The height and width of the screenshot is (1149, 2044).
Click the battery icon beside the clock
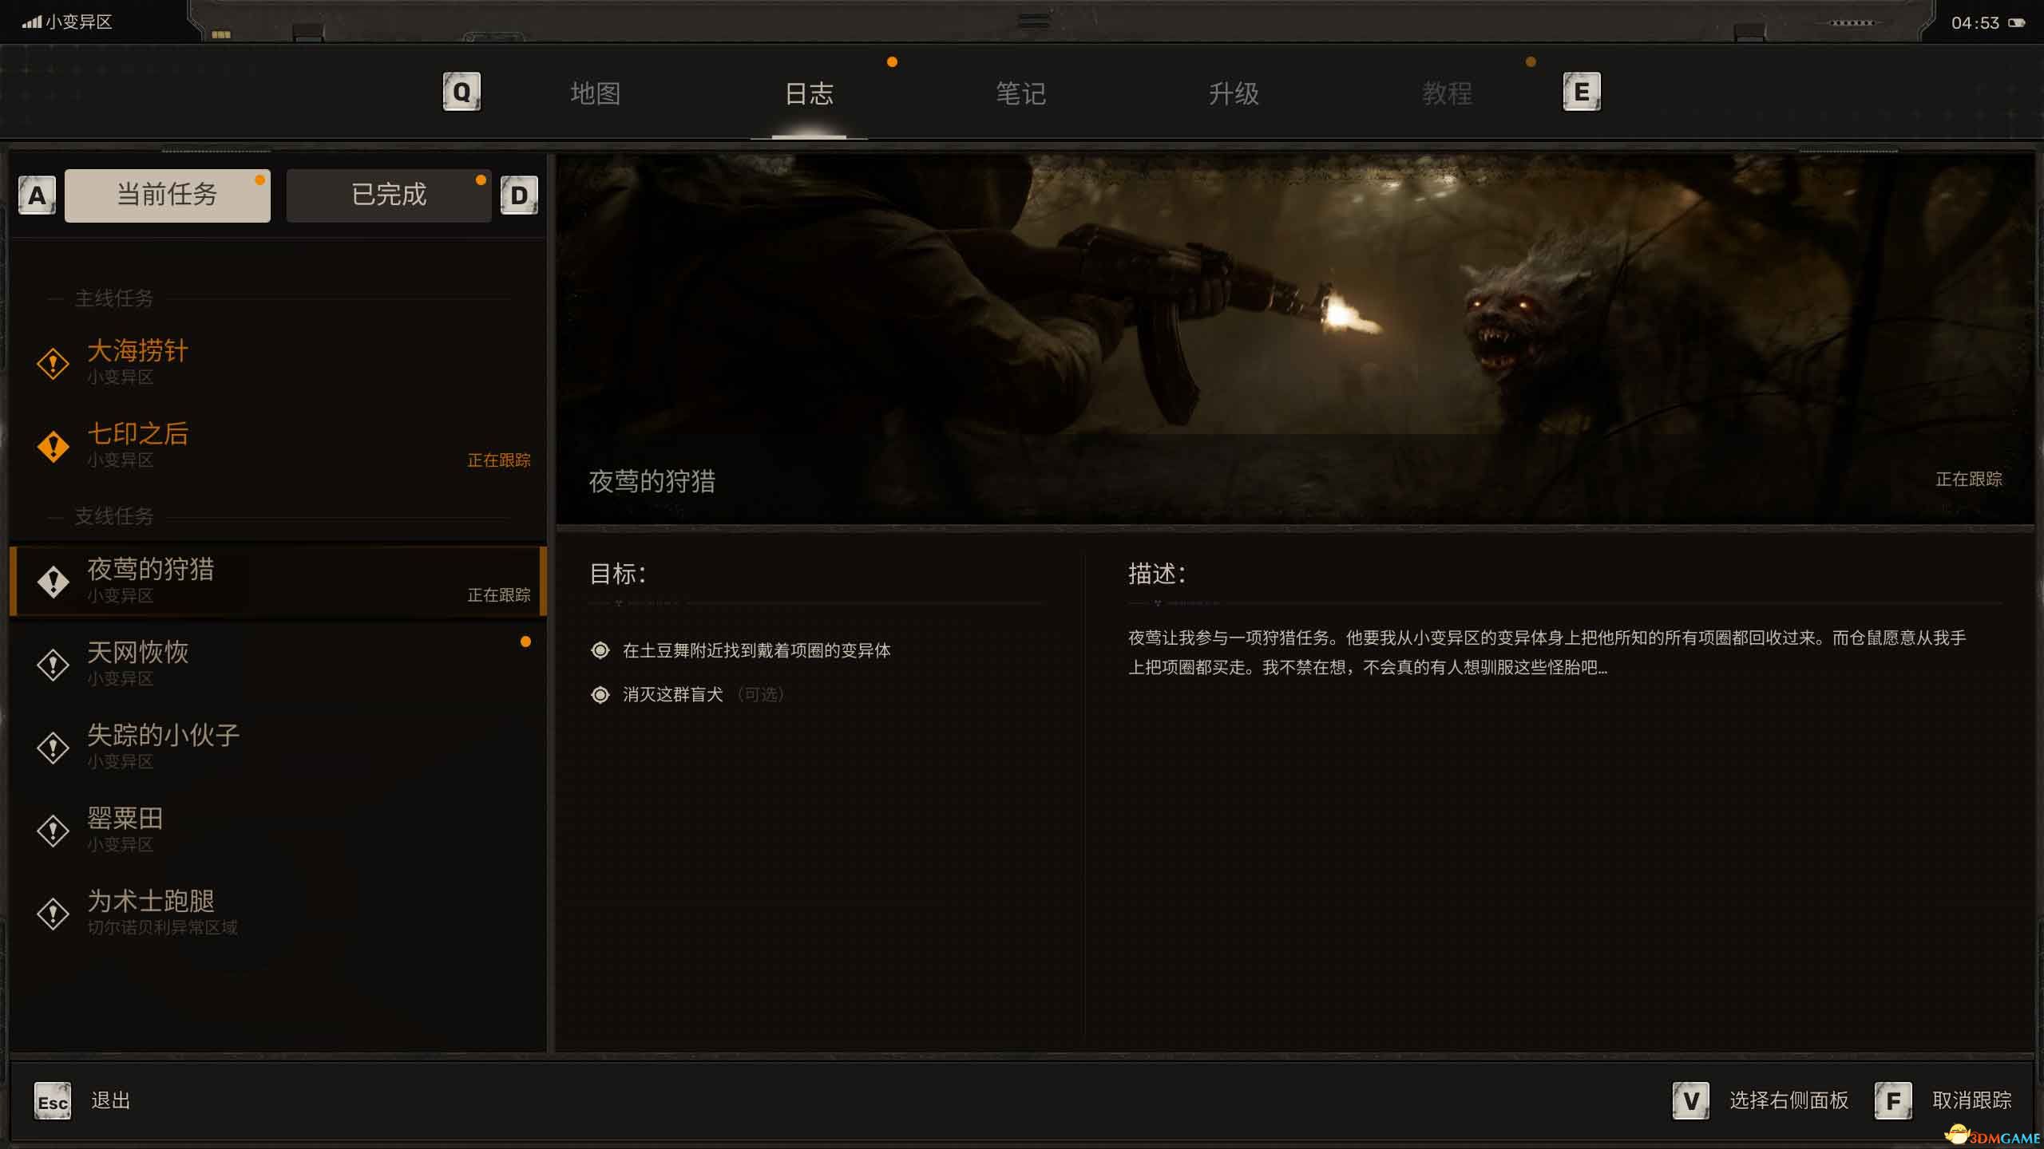pyautogui.click(x=2017, y=22)
